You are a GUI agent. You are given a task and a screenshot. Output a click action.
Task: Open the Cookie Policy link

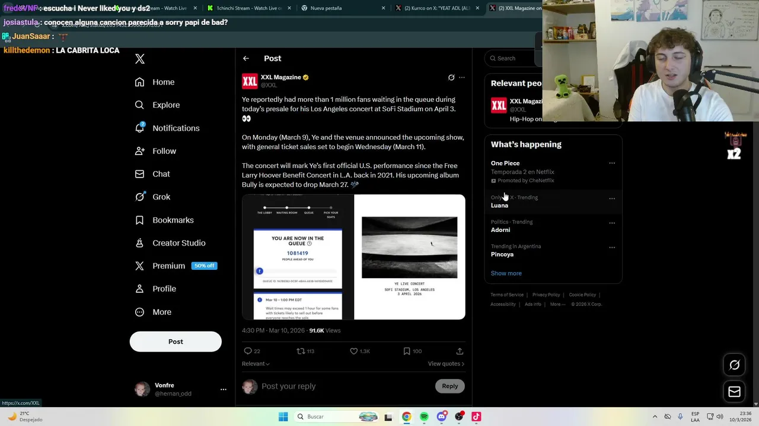(582, 295)
